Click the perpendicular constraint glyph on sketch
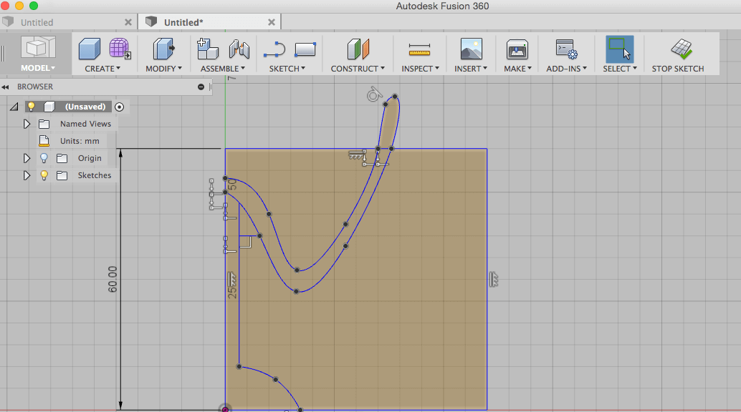Viewport: 741px width, 412px height. (246, 242)
